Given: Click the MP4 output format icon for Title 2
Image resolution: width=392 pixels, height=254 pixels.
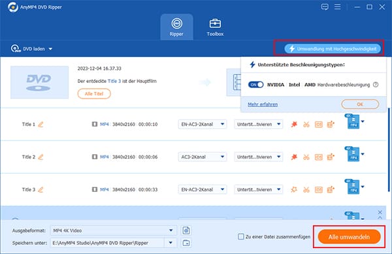Looking at the screenshot, I should [x=353, y=154].
